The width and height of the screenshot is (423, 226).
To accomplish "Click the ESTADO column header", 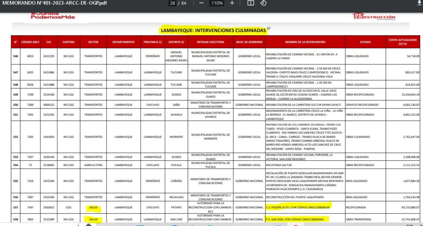I will point(365,42).
